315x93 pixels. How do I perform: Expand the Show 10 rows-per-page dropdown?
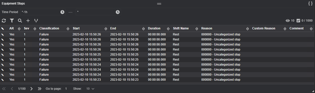[x=90, y=89]
